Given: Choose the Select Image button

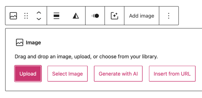Looking at the screenshot, I should pos(68,74).
